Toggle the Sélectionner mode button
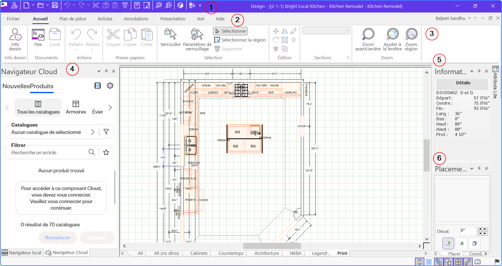This screenshot has height=266, width=502. pos(230,31)
